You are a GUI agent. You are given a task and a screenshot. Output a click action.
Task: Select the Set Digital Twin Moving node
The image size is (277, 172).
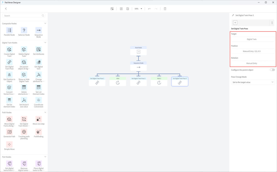(x=24, y=119)
